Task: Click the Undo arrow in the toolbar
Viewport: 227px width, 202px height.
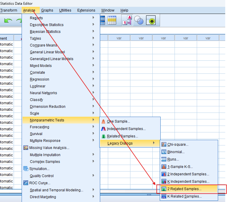Action: click(8, 21)
